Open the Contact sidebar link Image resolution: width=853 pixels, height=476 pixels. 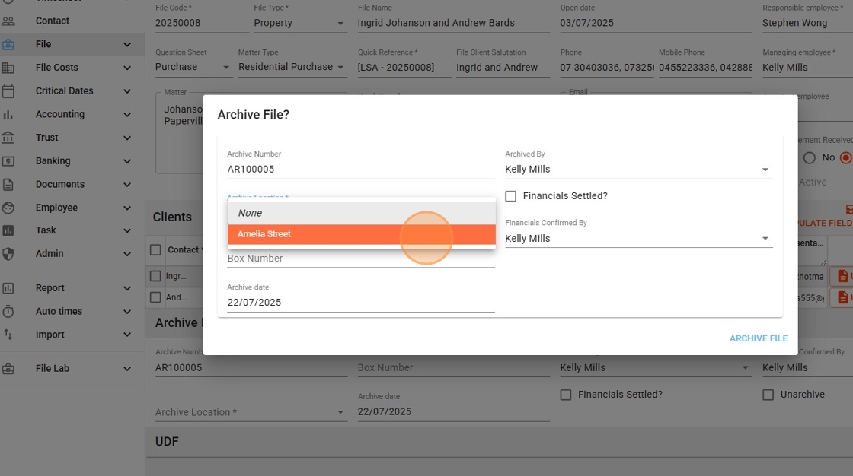(x=53, y=21)
